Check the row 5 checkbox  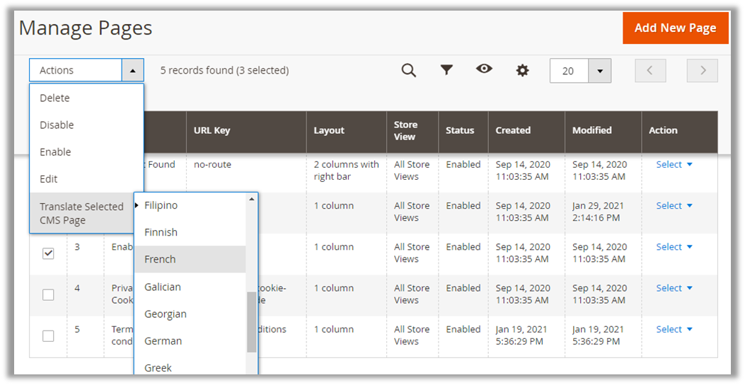click(x=48, y=335)
